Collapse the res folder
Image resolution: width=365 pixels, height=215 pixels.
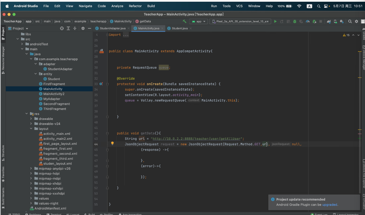click(x=27, y=114)
